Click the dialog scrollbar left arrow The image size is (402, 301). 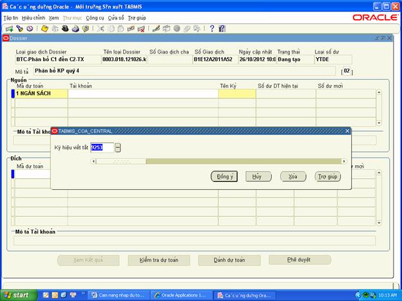(93, 161)
